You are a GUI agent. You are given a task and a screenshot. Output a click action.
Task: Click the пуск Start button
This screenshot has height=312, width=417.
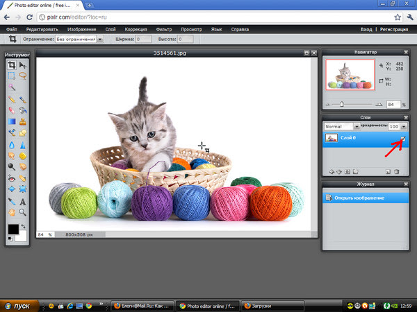click(x=19, y=306)
